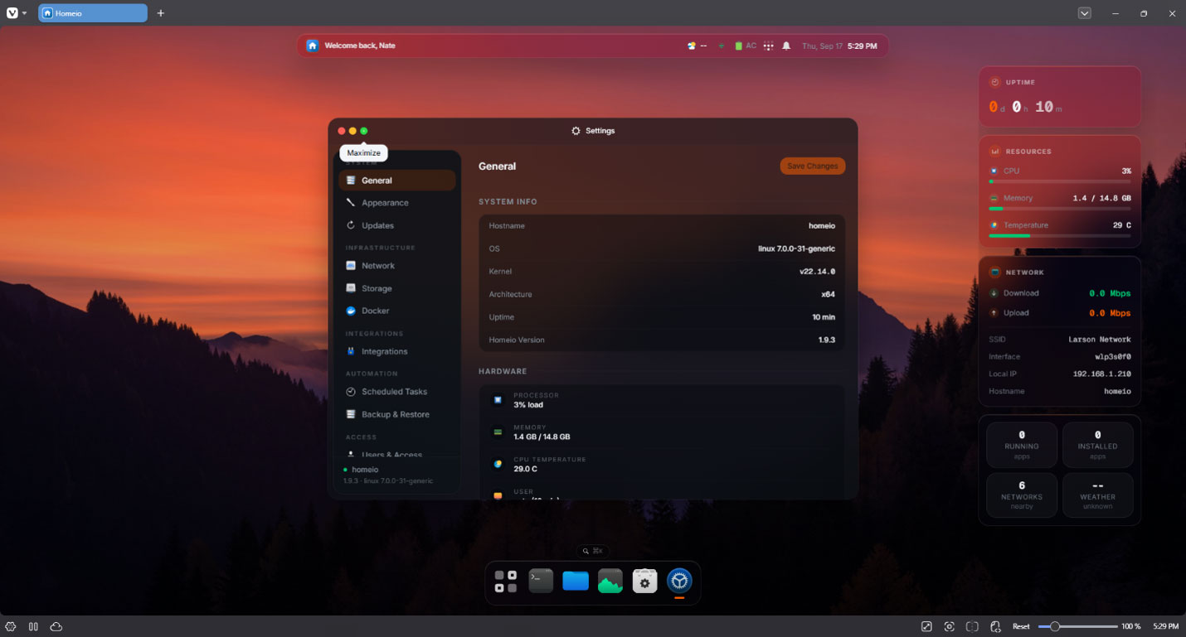Viewport: 1186px width, 637px height.
Task: Toggle the panel icon in bottom status bar
Action: click(x=34, y=626)
